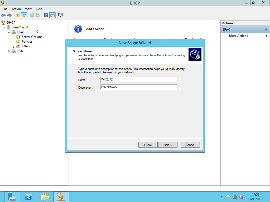The width and height of the screenshot is (270, 202).
Task: Click the blue Help question mark icon
Action: 46,16
